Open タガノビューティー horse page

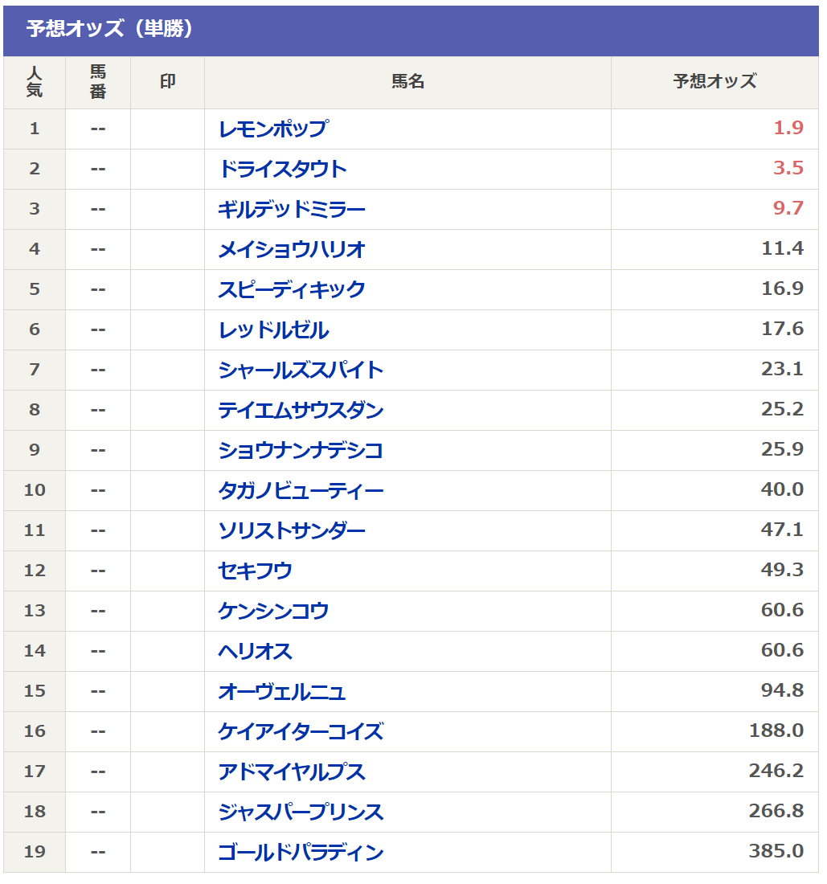301,490
